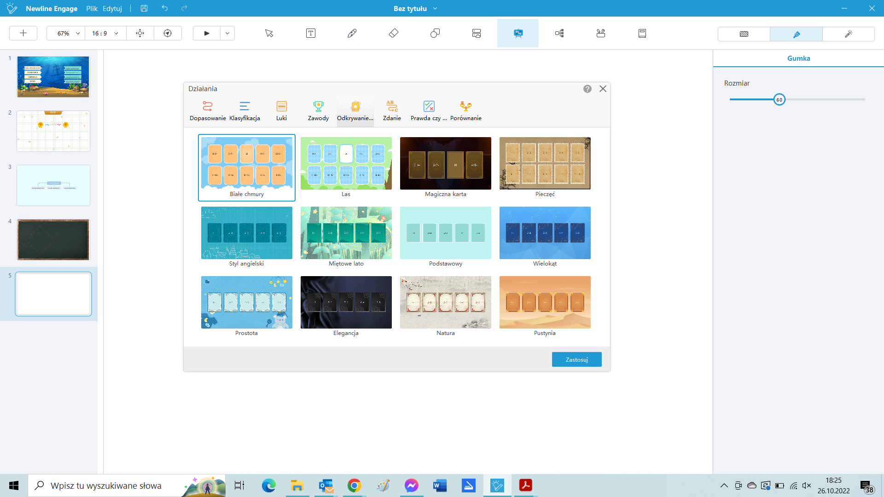The width and height of the screenshot is (884, 497).
Task: Open the 16:9 aspect ratio dropdown
Action: pyautogui.click(x=116, y=33)
